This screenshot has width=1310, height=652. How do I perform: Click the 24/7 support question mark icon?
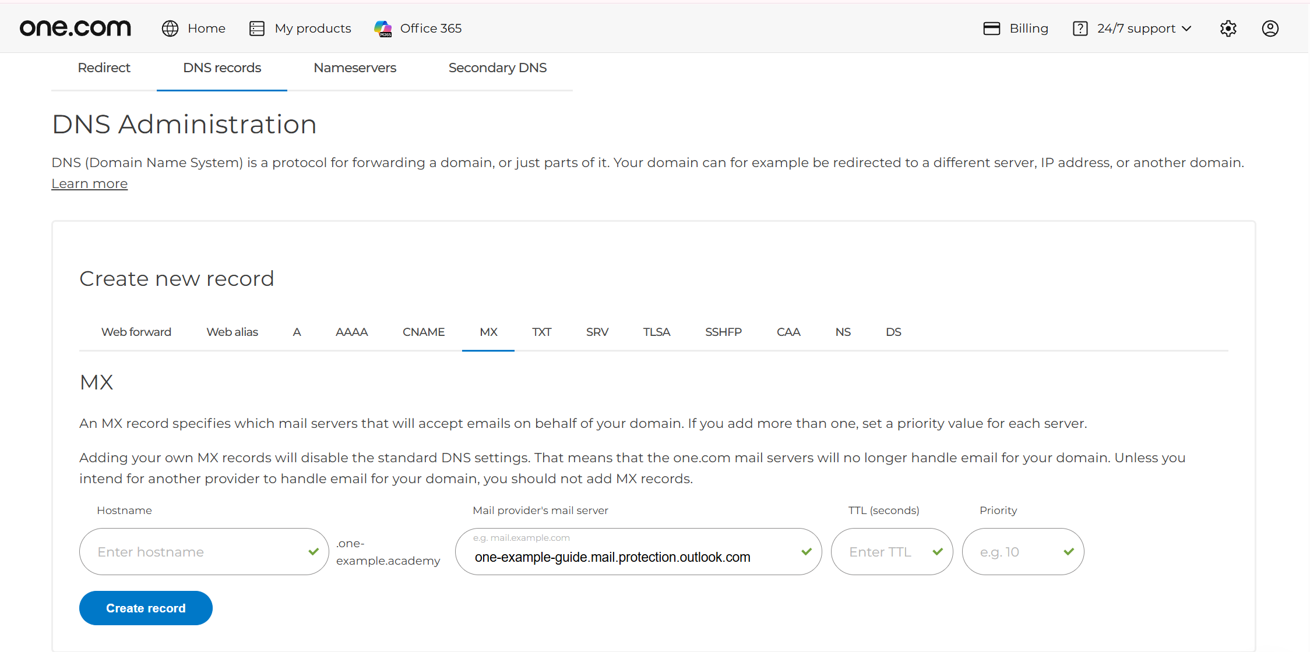pyautogui.click(x=1080, y=29)
